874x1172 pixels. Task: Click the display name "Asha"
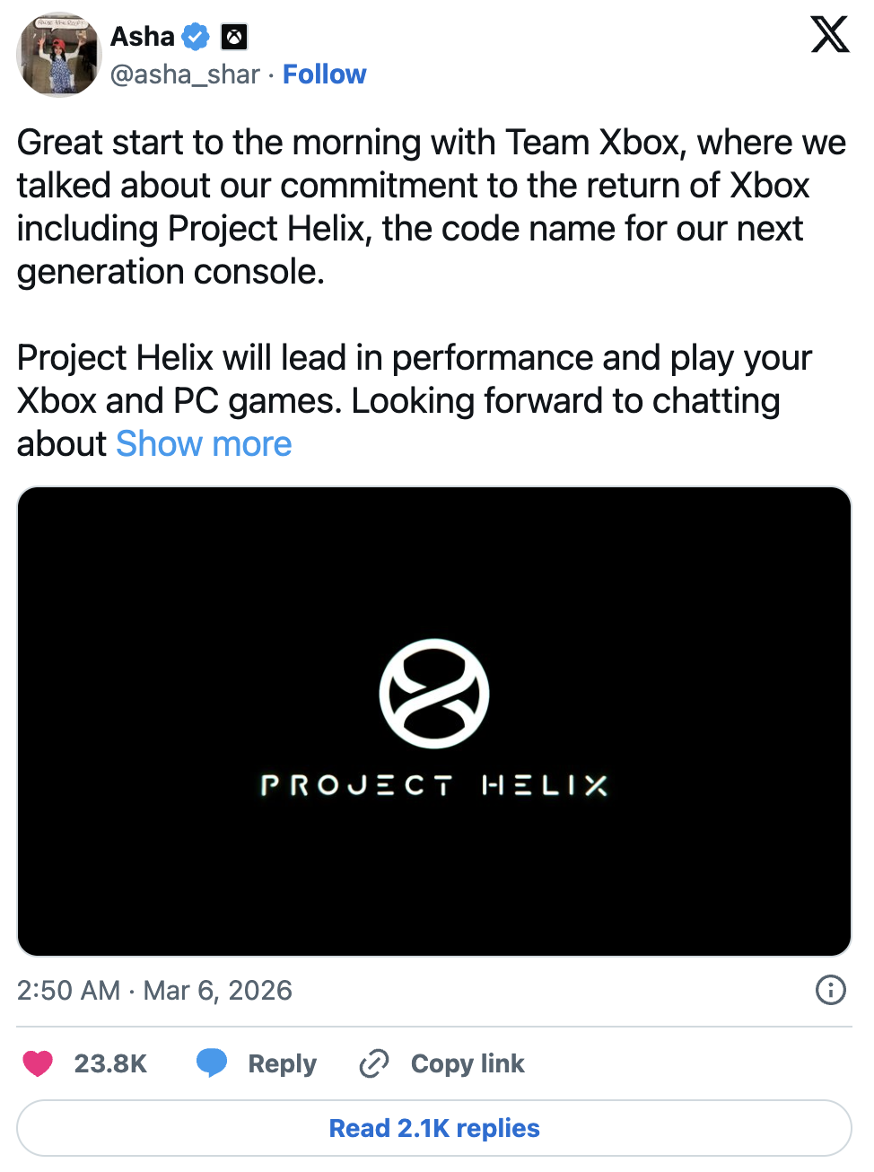coord(142,37)
